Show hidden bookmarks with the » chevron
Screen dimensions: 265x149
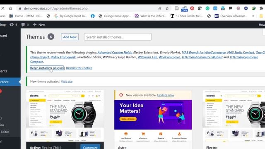(253, 16)
